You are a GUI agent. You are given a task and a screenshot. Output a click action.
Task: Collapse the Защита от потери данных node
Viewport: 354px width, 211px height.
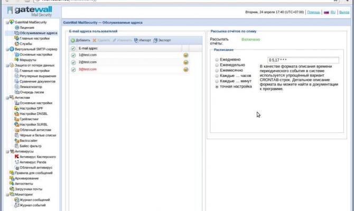[7, 65]
